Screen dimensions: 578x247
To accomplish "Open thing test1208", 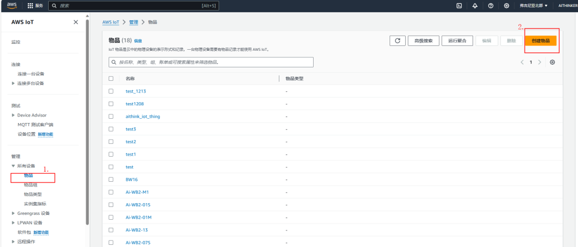I will pos(134,104).
